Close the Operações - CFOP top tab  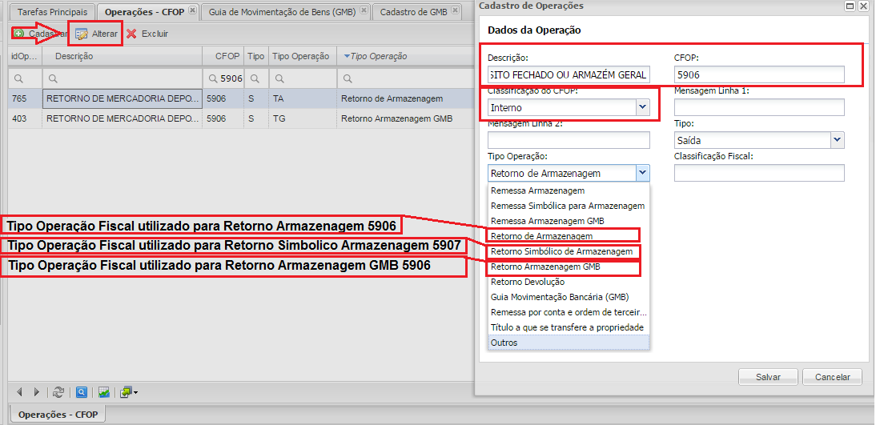192,10
